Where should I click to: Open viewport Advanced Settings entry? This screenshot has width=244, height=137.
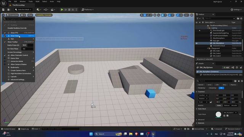[19, 80]
